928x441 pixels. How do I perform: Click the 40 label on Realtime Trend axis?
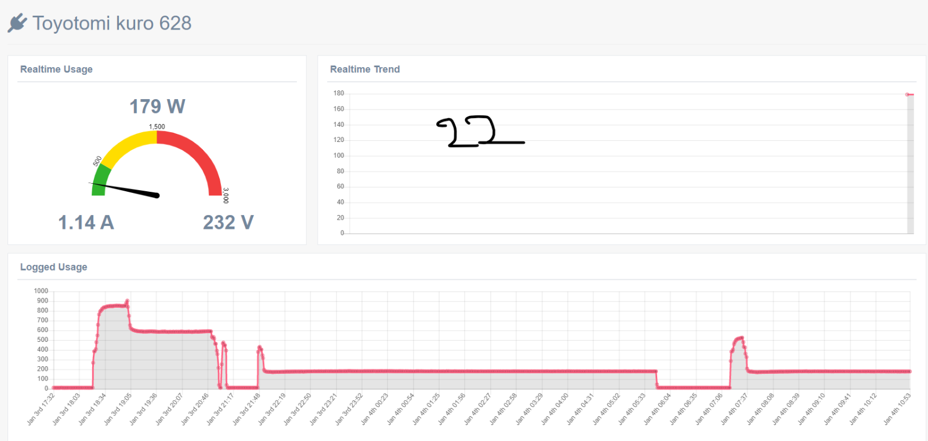(340, 202)
